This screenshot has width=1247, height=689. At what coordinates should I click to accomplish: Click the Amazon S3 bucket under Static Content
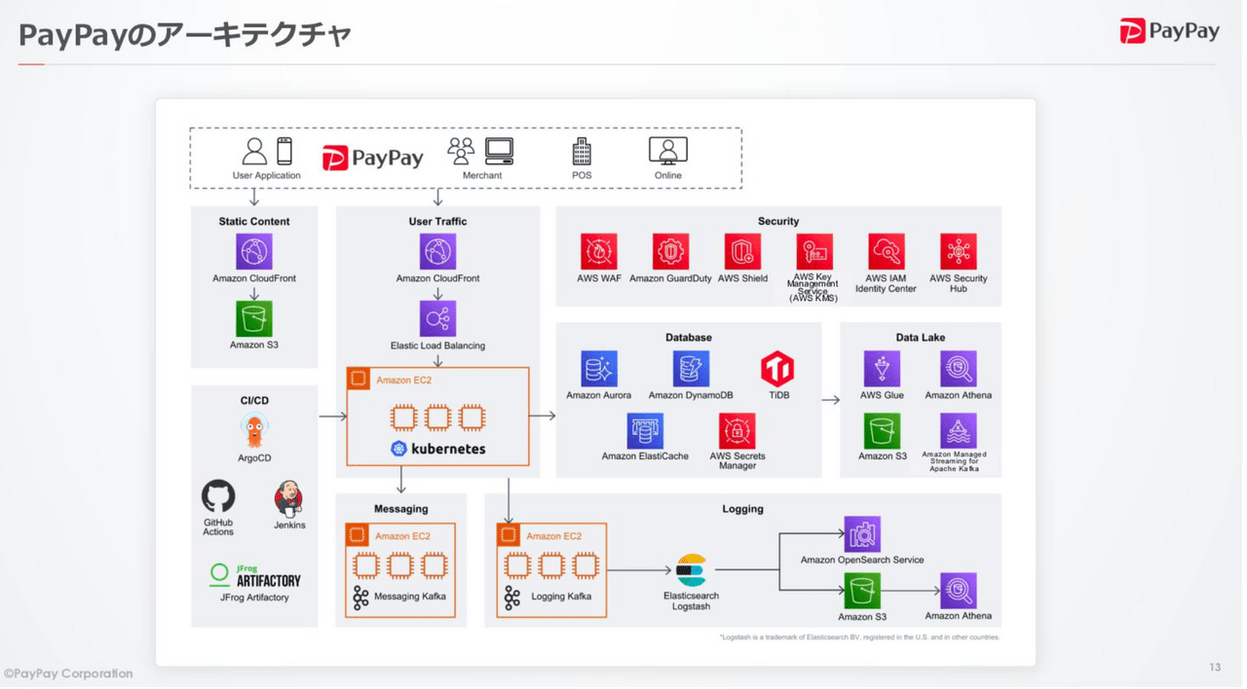click(x=254, y=318)
